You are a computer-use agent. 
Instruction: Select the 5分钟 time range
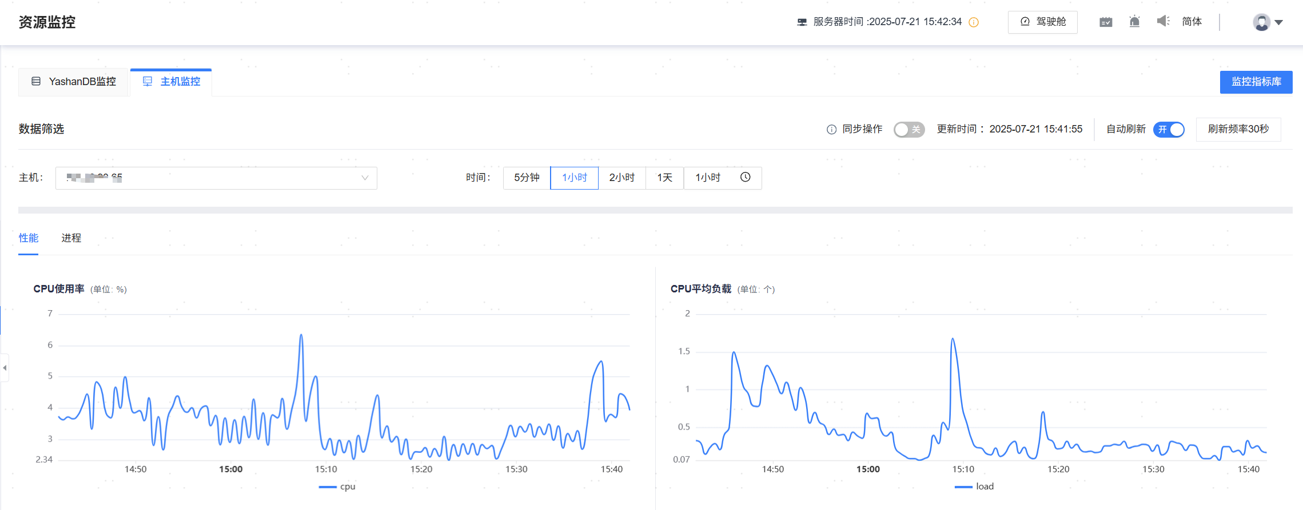click(526, 178)
